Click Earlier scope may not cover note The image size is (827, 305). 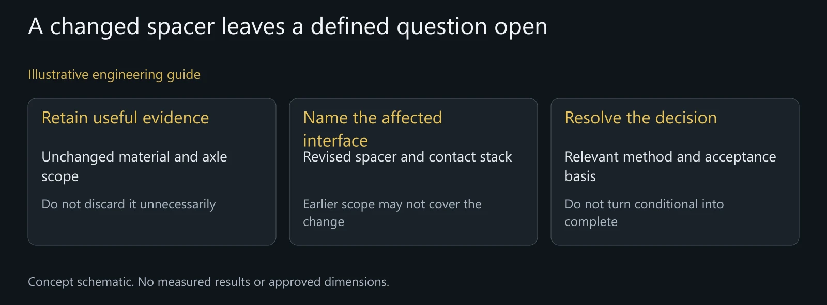392,213
